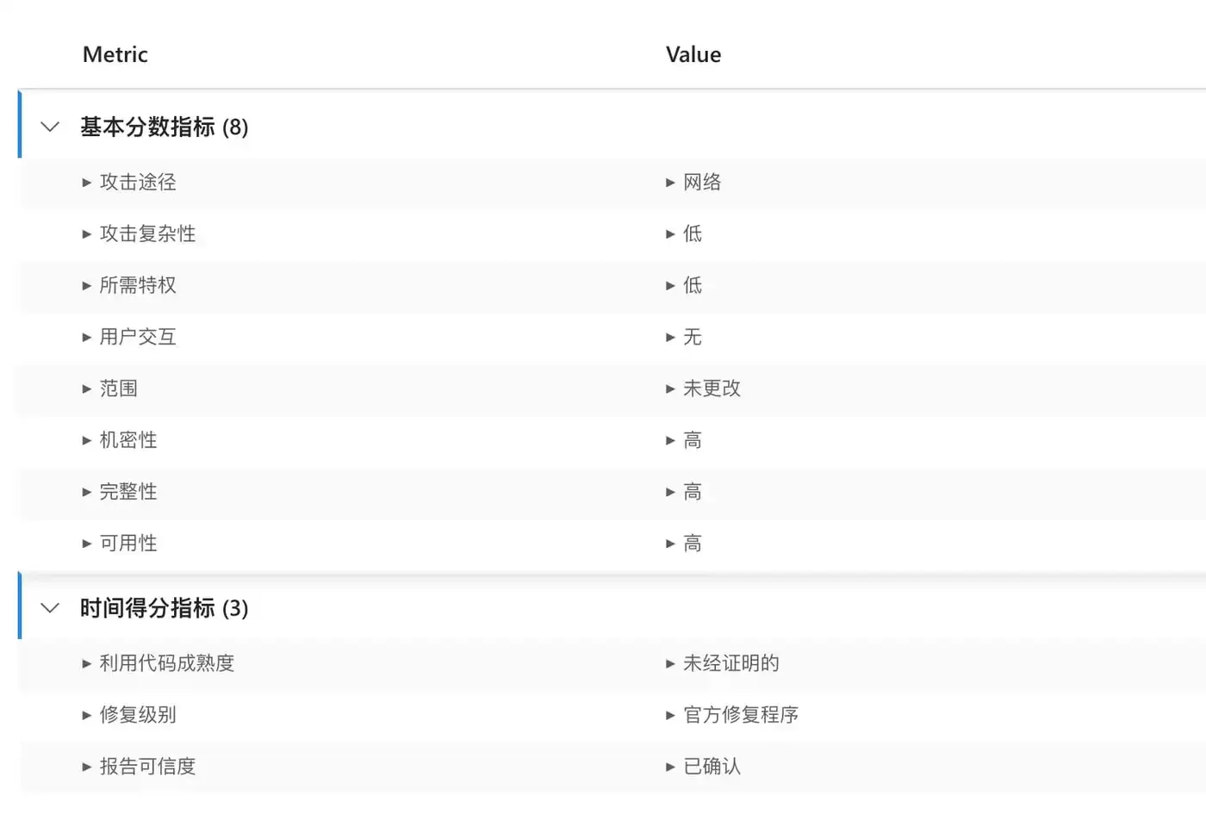Expand the 官方修复程序 value arrow
The width and height of the screenshot is (1206, 814).
670,715
